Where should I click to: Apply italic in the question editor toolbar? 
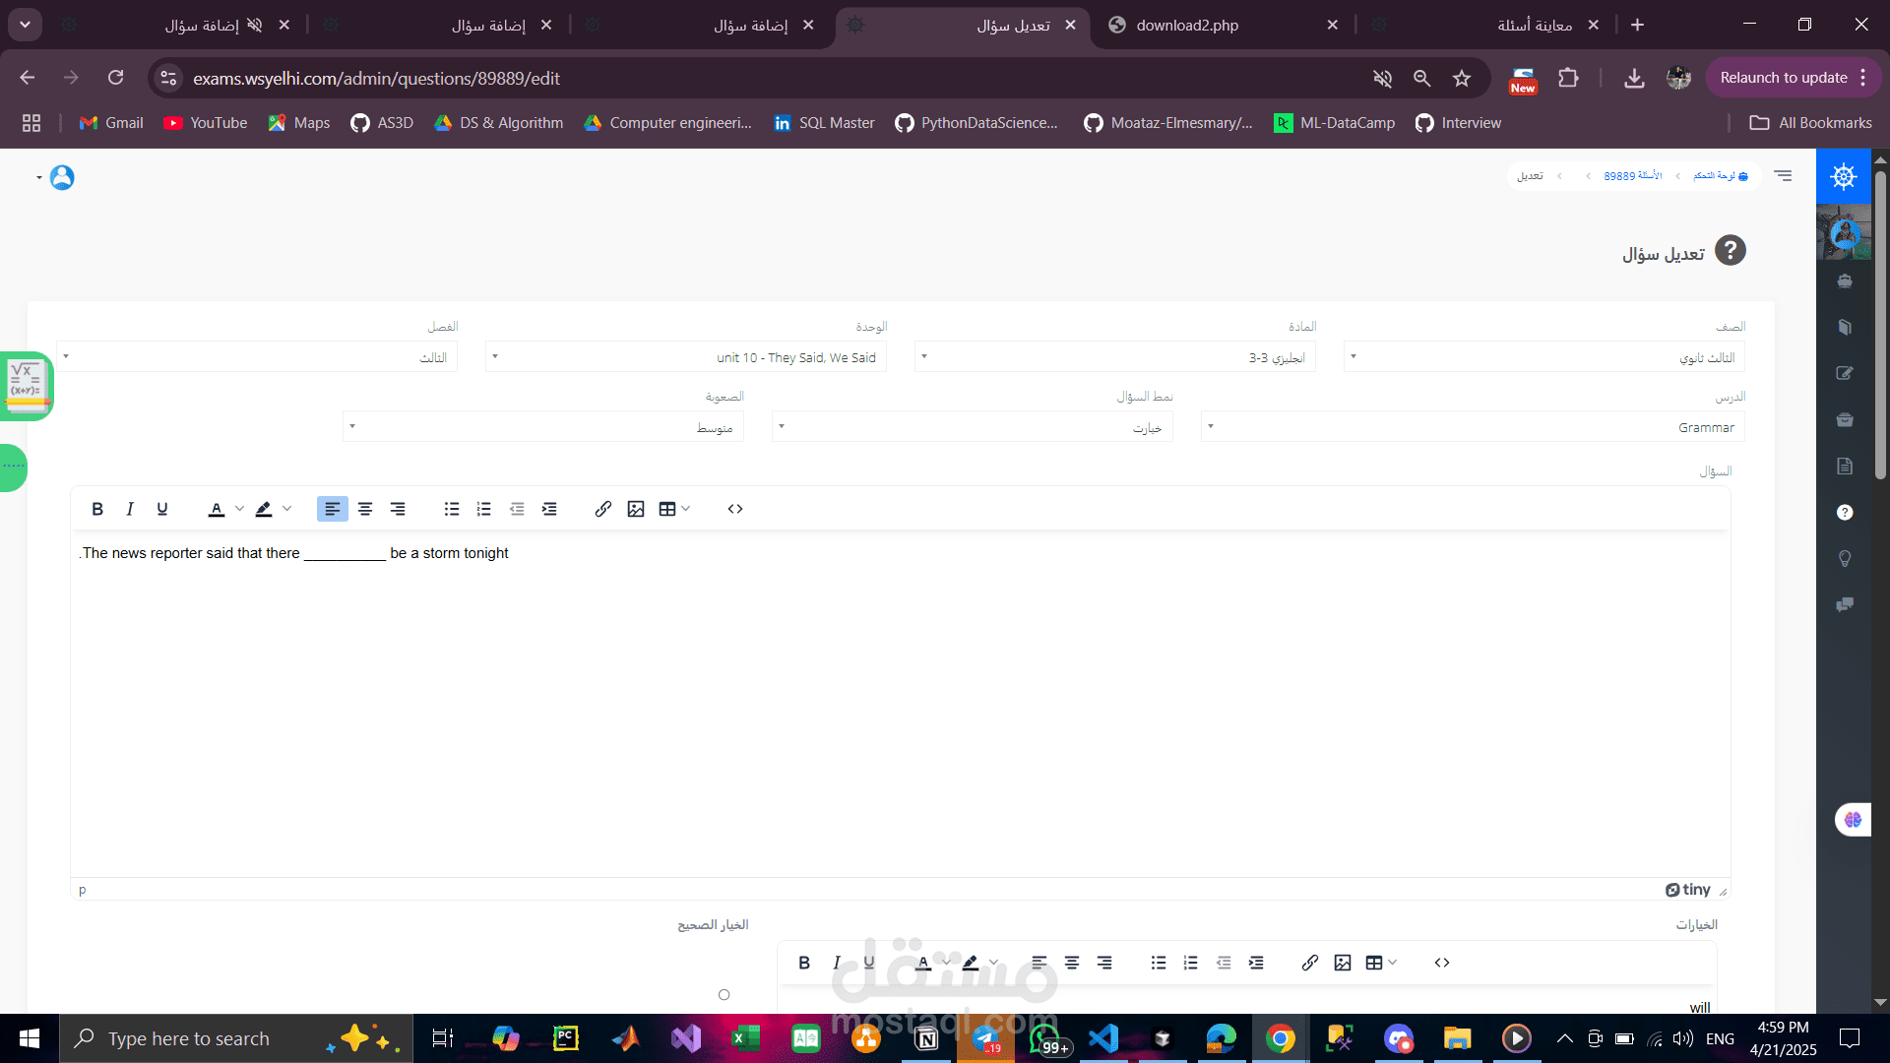[x=130, y=509]
